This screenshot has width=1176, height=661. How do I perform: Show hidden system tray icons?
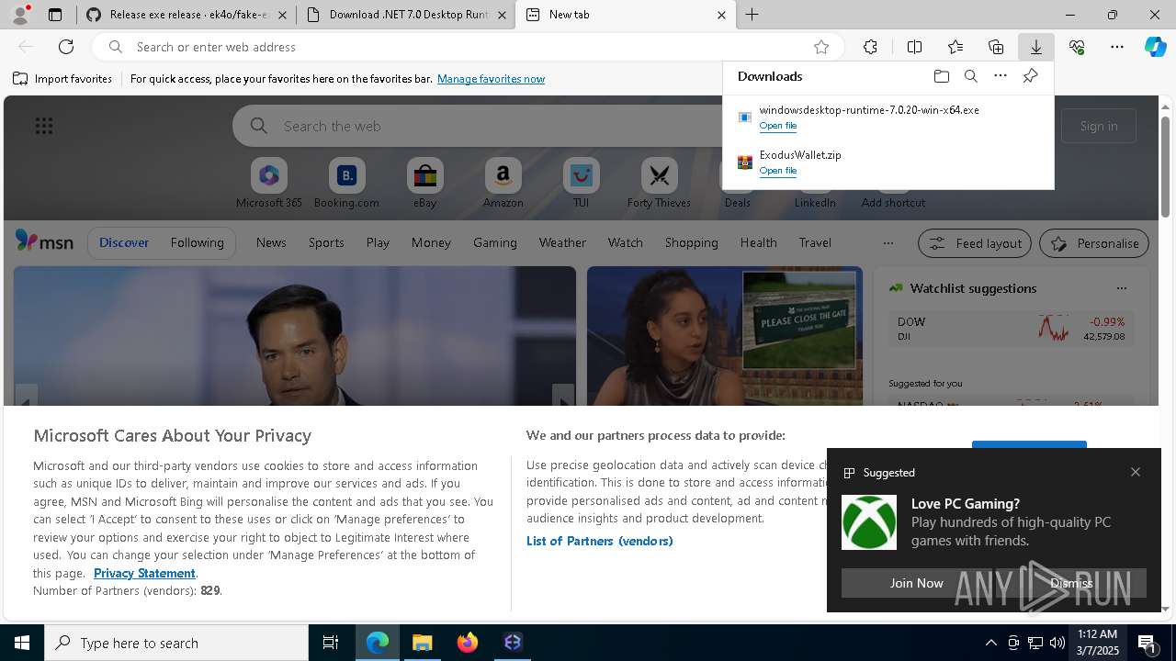[990, 643]
